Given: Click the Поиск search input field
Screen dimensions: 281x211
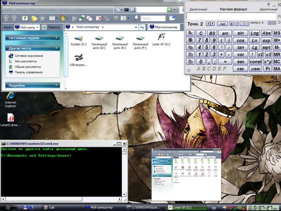Looking at the screenshot, I should pyautogui.click(x=153, y=18).
